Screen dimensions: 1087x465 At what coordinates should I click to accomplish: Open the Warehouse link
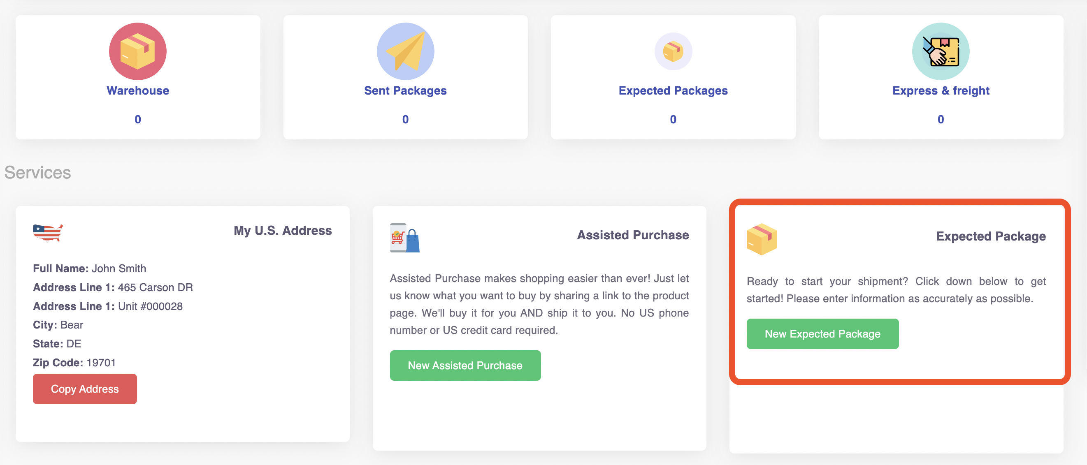(137, 90)
